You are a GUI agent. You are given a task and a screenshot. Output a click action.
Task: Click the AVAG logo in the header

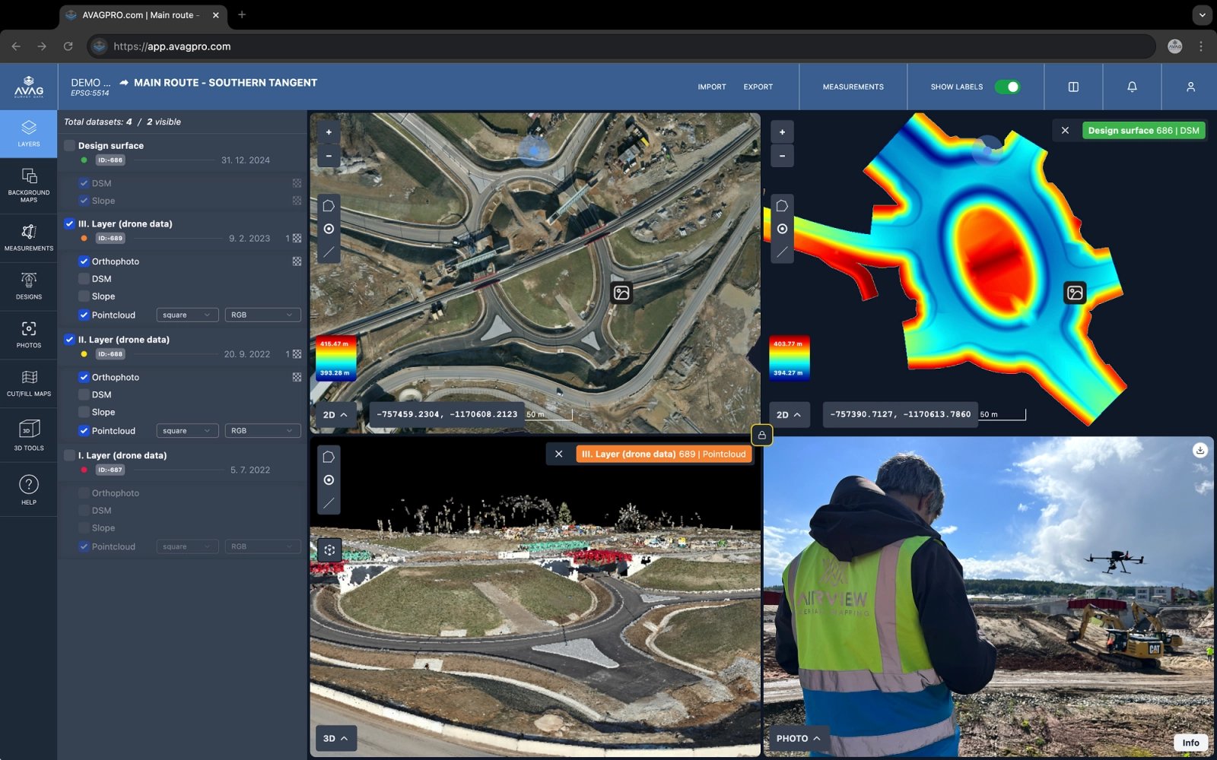click(29, 87)
